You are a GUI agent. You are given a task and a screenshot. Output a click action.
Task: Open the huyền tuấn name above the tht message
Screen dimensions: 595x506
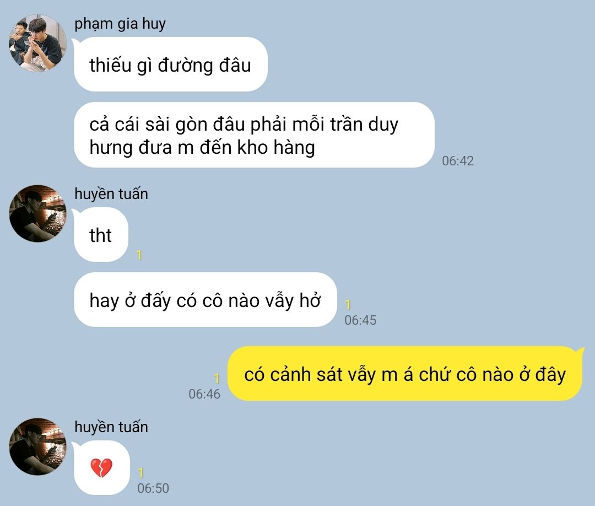click(x=111, y=193)
